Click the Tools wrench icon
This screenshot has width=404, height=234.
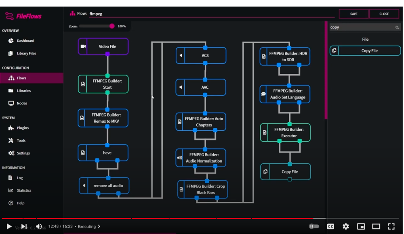pyautogui.click(x=11, y=140)
